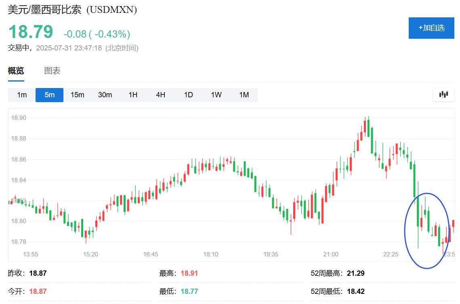Click the blue circled annotation on chart
Screen dimensions: 460x304
click(x=427, y=231)
